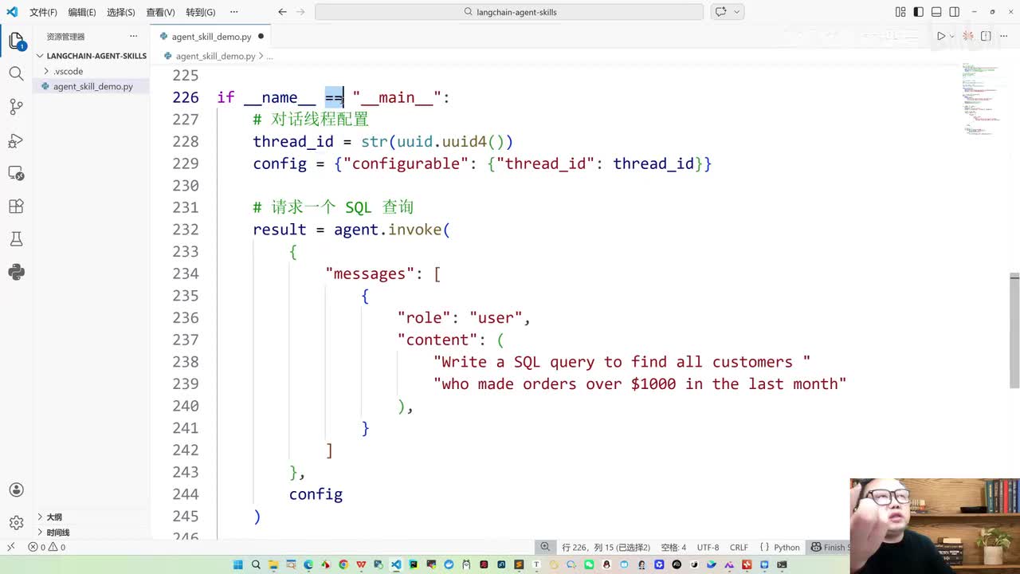The height and width of the screenshot is (574, 1020).
Task: Close the agent_skill_demo.py tab via unsaved dot
Action: (x=261, y=37)
